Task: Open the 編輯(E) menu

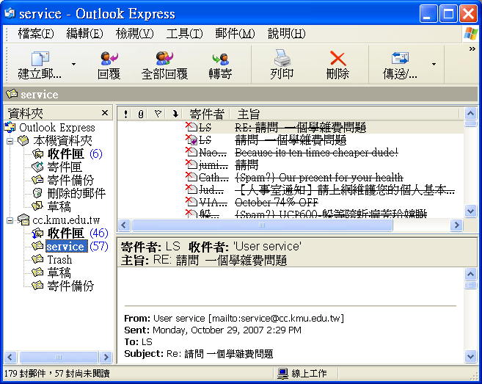Action: 84,34
